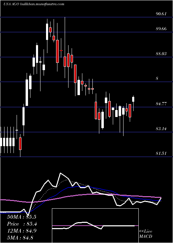Click the Price : 85.4 readout
The image size is (173, 243).
(22, 224)
